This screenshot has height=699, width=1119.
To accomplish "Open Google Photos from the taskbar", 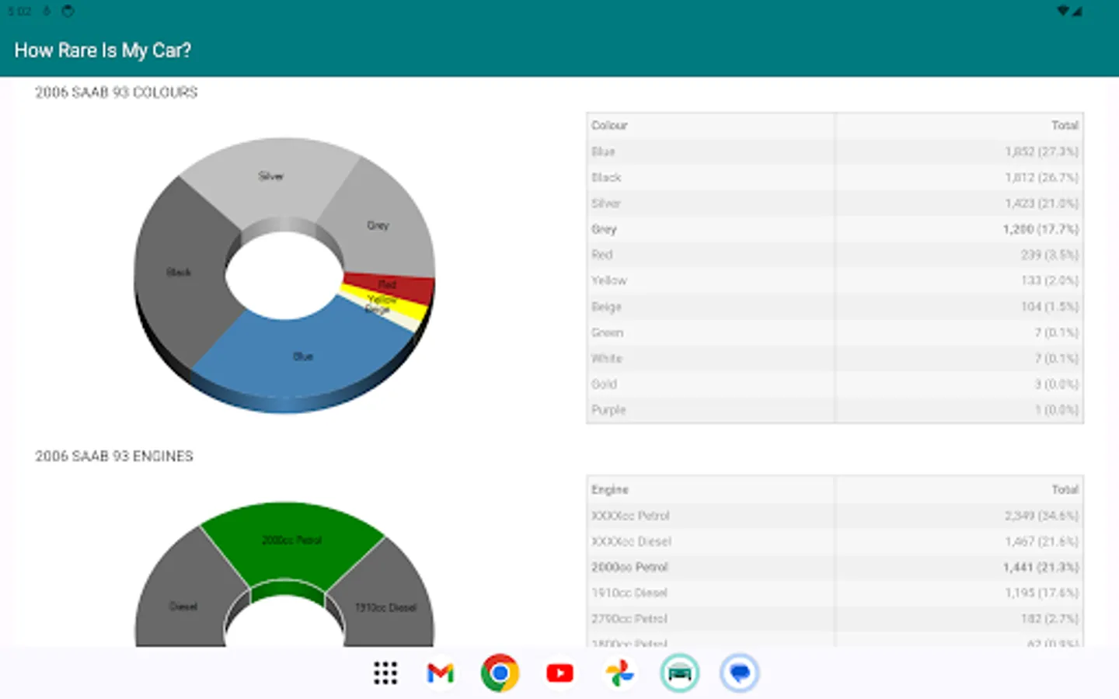I will point(619,673).
